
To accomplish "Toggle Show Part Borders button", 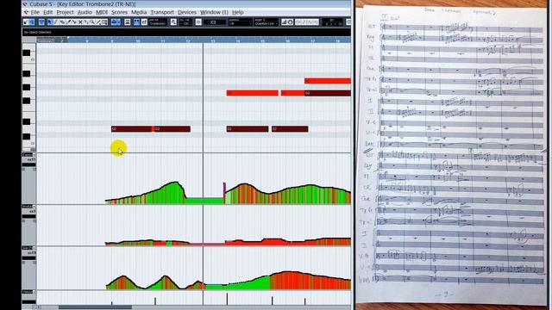I will [136, 22].
